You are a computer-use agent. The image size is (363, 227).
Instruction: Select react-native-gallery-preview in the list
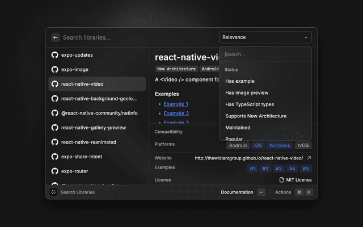pyautogui.click(x=94, y=128)
